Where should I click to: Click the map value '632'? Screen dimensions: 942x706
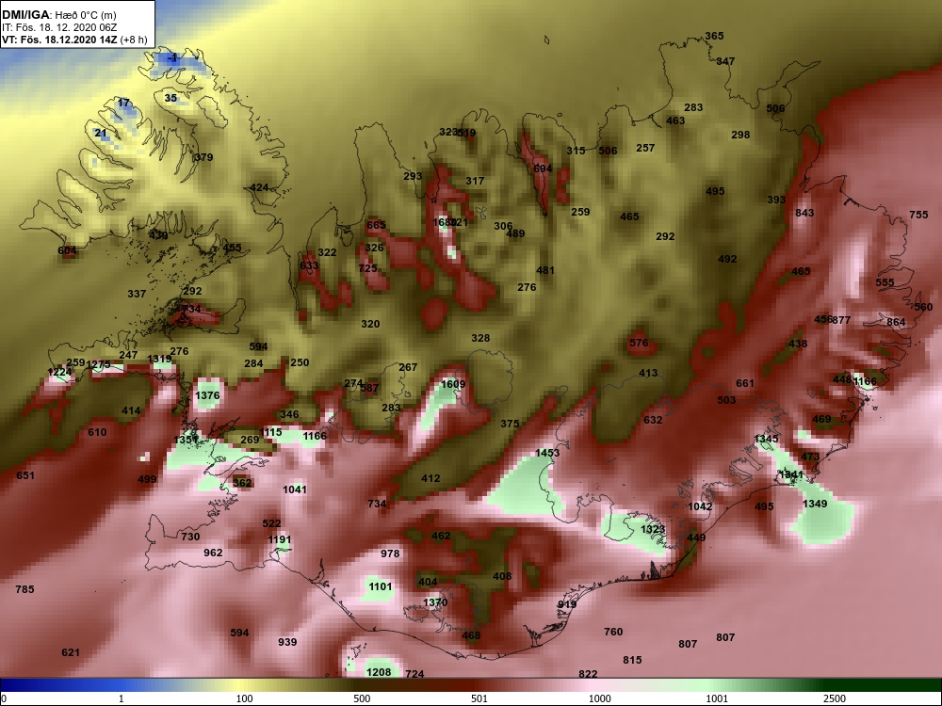point(653,420)
